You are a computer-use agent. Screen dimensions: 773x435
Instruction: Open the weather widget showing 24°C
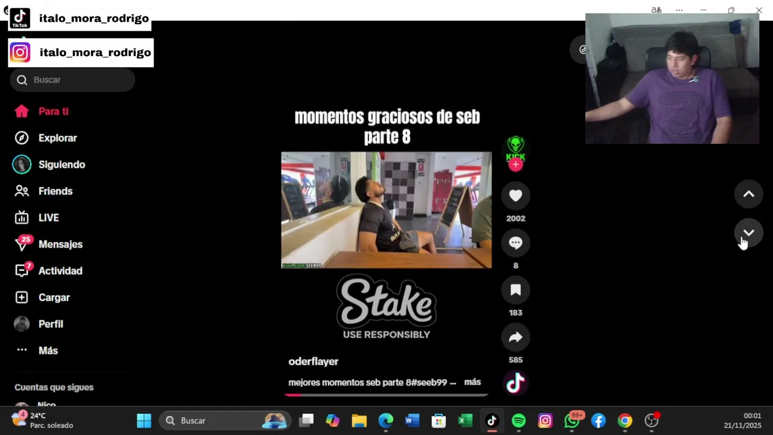(x=42, y=420)
